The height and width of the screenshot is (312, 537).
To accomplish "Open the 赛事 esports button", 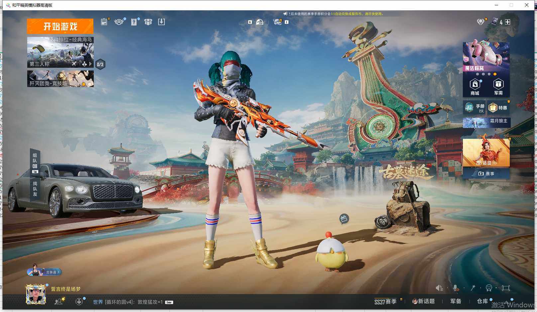I will (x=486, y=173).
